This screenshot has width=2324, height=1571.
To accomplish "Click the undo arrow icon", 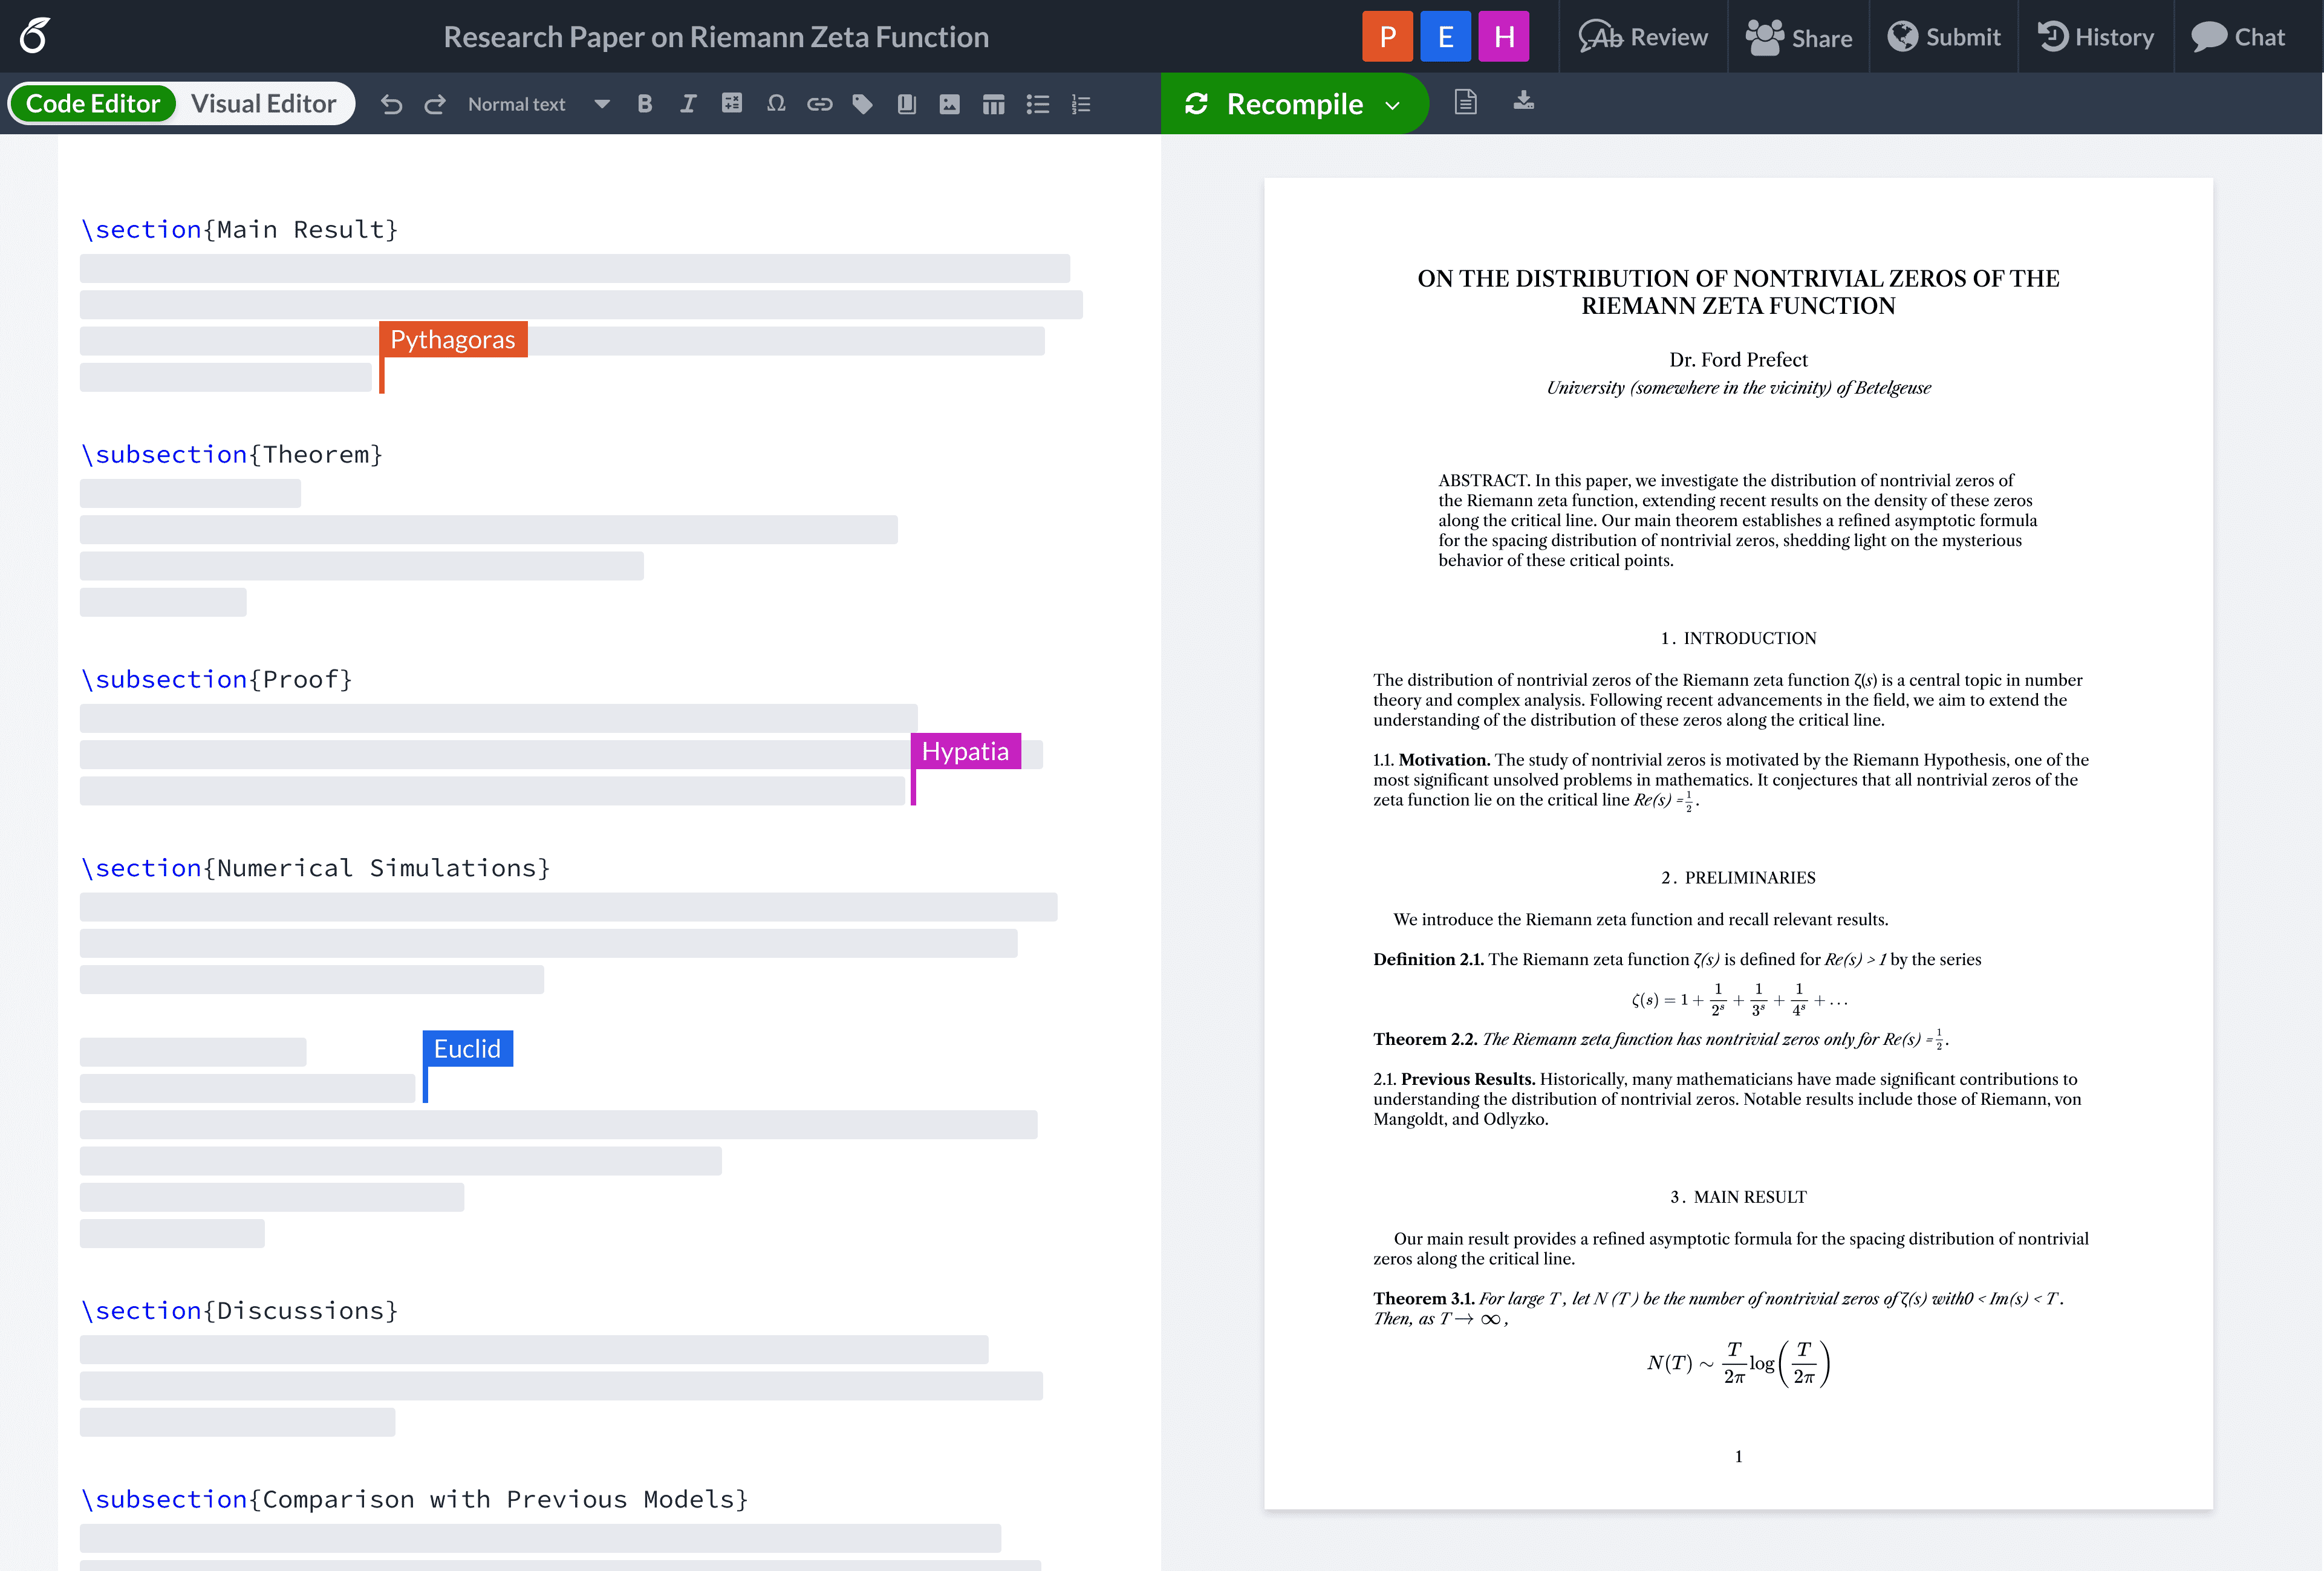I will (391, 104).
